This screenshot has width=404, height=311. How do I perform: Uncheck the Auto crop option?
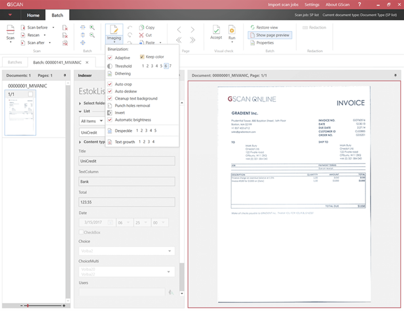(x=110, y=84)
